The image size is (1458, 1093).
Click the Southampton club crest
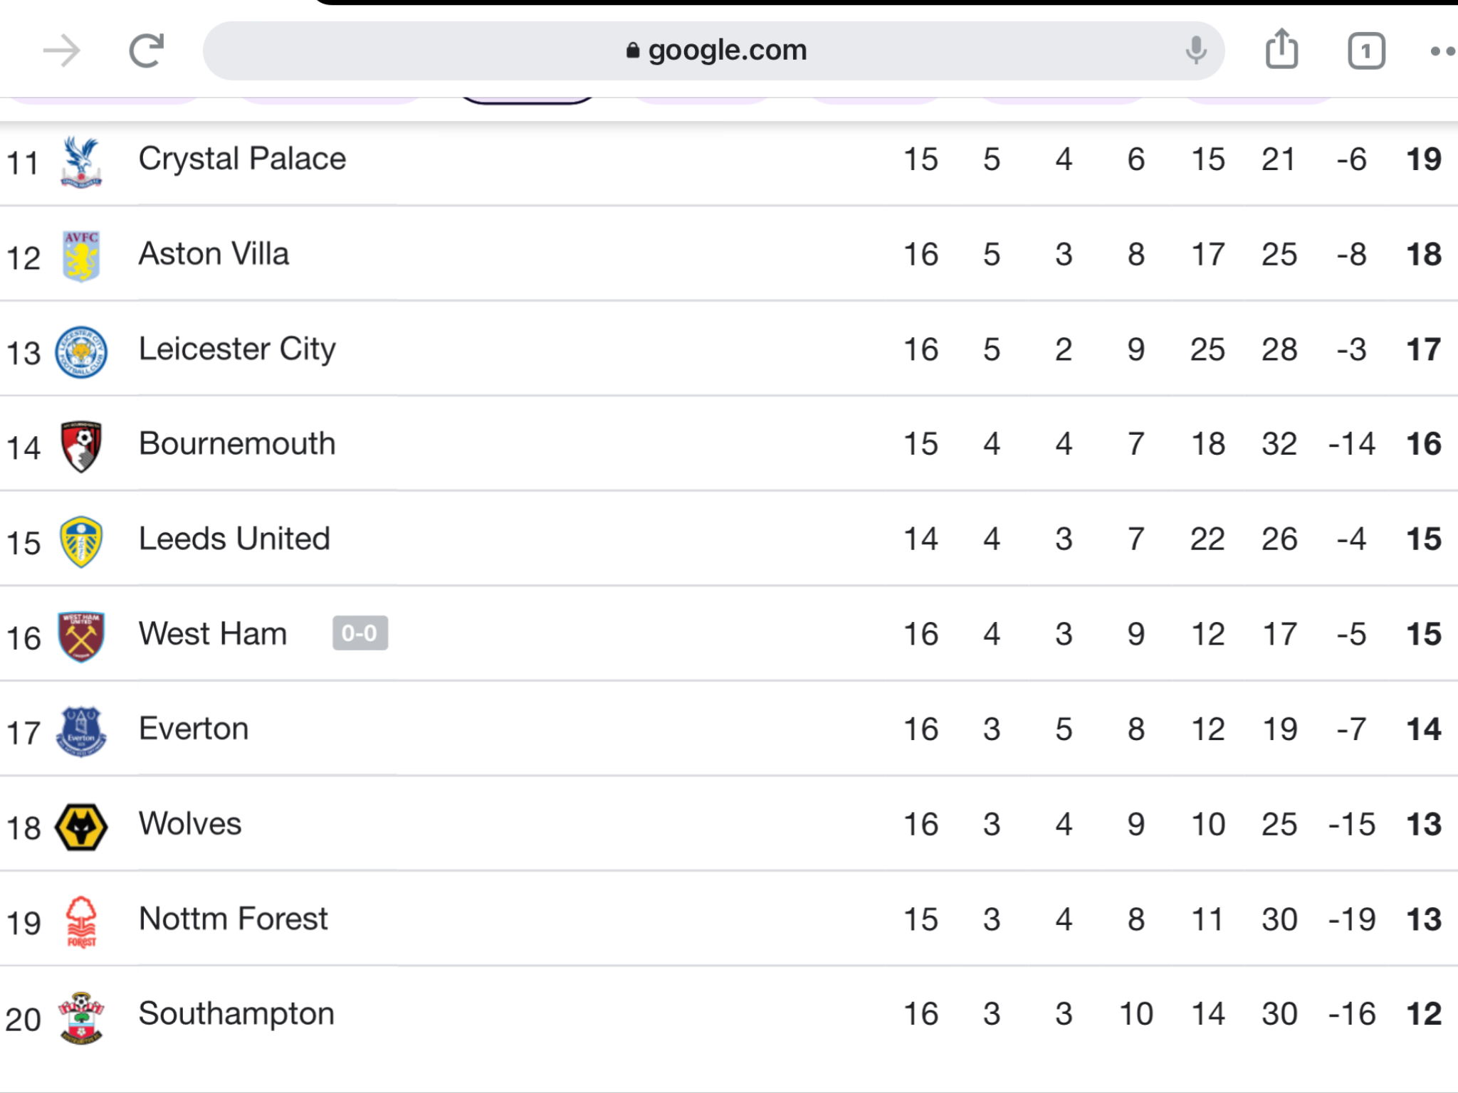[81, 1018]
